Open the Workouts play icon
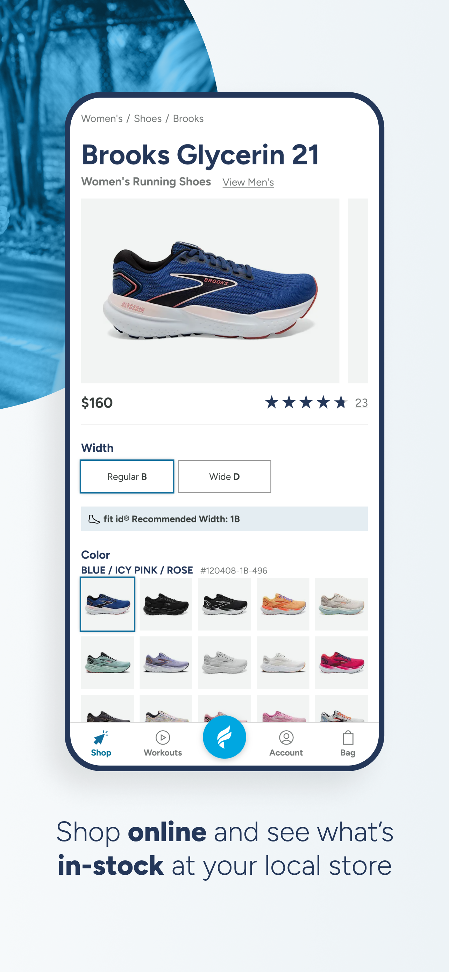Viewport: 449px width, 972px height. click(163, 737)
